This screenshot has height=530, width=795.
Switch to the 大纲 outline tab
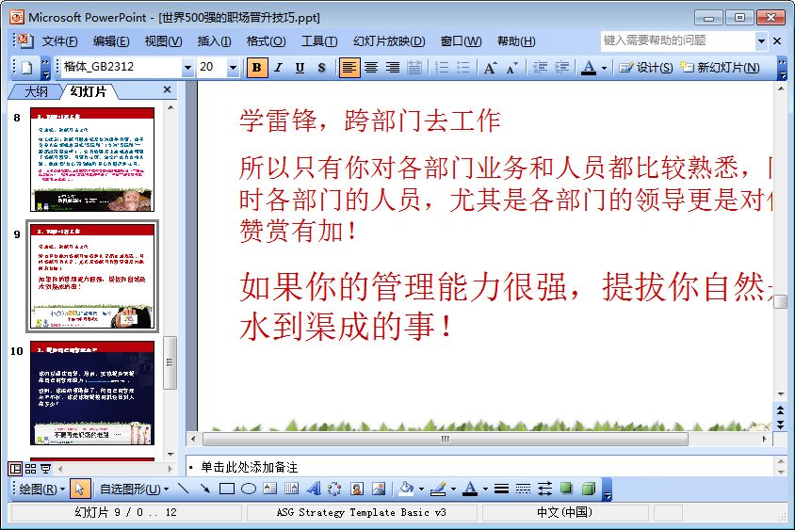tap(36, 91)
